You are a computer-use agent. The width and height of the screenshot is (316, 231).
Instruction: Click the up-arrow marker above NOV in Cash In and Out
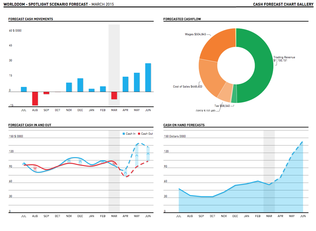tap(69, 161)
